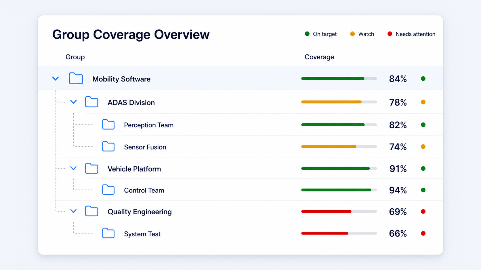Select the Quality Engineering row label

[140, 212]
